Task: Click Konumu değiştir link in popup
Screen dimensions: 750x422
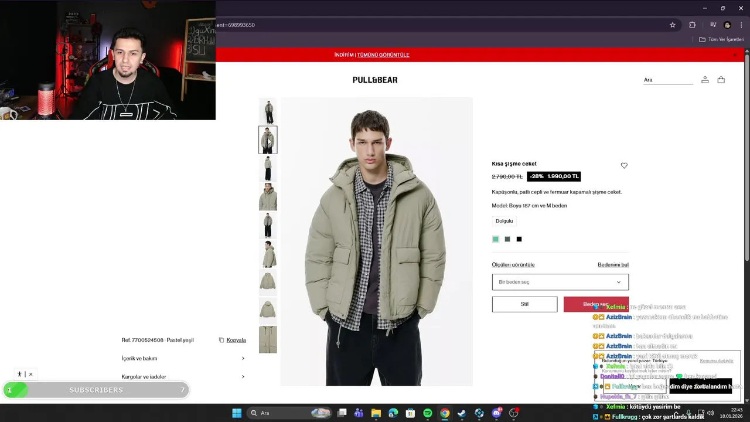Action: [x=717, y=361]
